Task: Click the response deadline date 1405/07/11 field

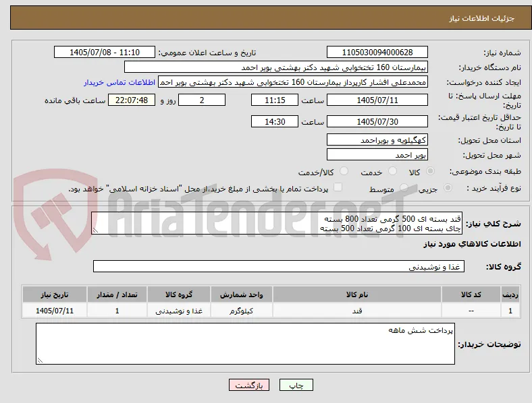Action: [x=377, y=100]
